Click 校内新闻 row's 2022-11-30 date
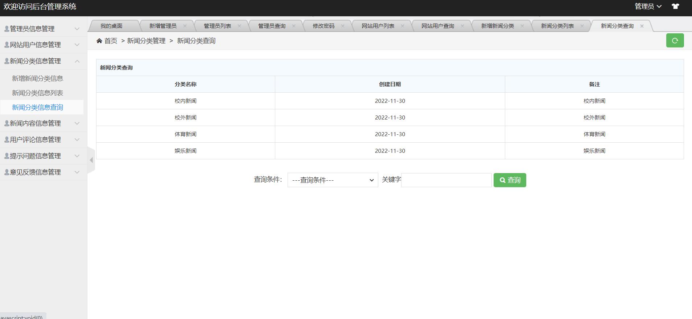692x319 pixels. (x=390, y=101)
